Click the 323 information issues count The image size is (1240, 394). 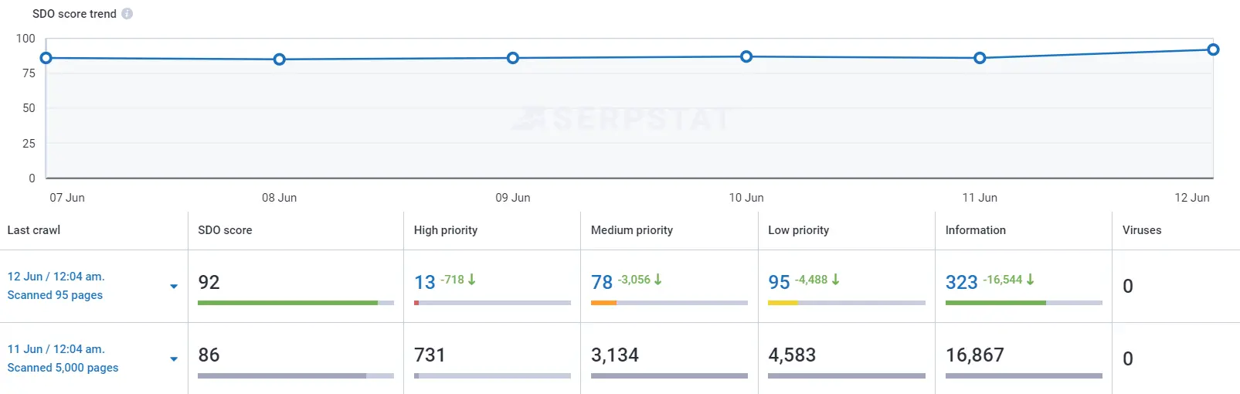click(962, 283)
